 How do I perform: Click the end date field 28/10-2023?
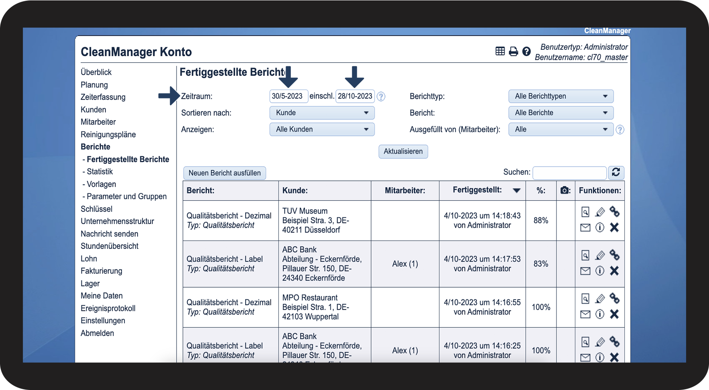coord(355,96)
